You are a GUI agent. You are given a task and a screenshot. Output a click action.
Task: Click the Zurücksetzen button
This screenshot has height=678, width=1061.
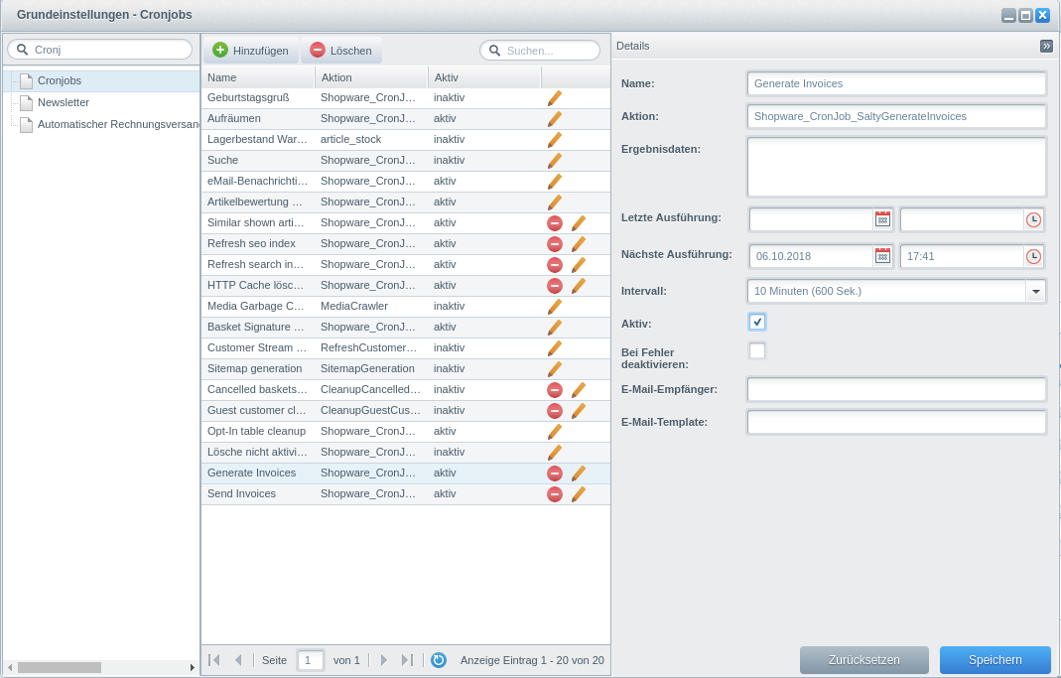coord(863,660)
